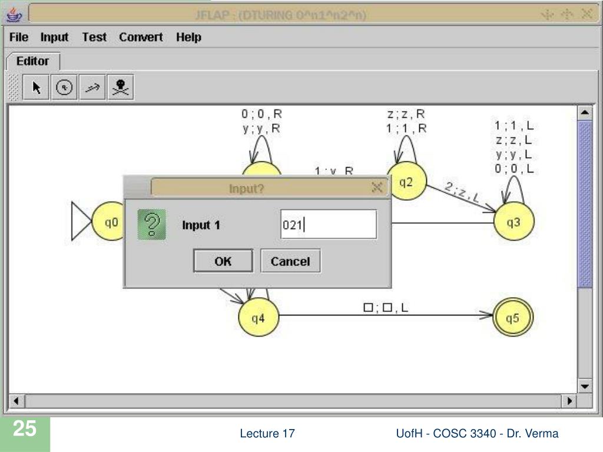
Task: Select the State Creator tool
Action: (64, 88)
